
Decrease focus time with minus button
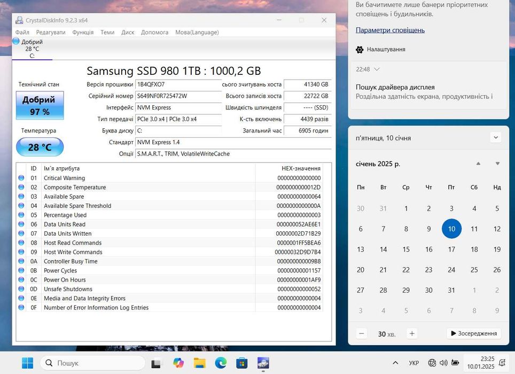[362, 333]
